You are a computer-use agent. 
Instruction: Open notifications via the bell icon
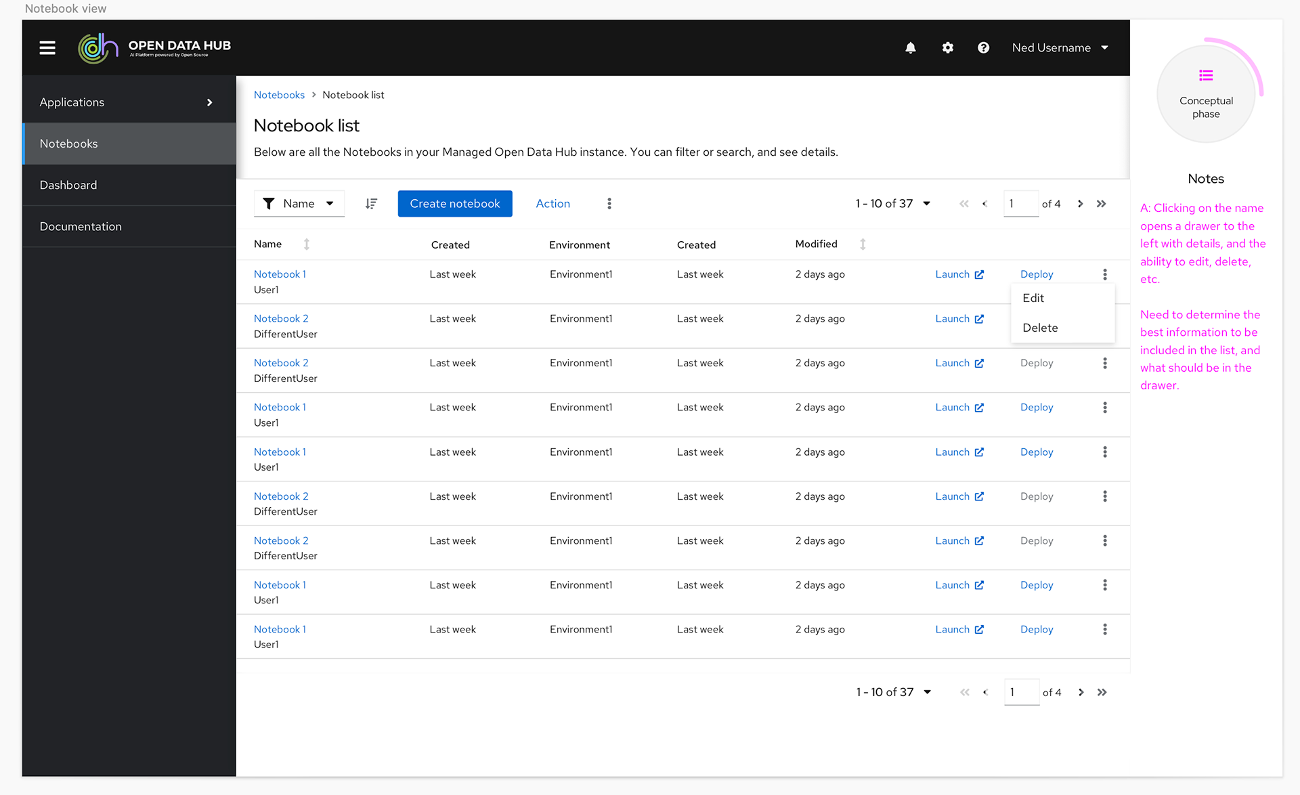coord(911,47)
